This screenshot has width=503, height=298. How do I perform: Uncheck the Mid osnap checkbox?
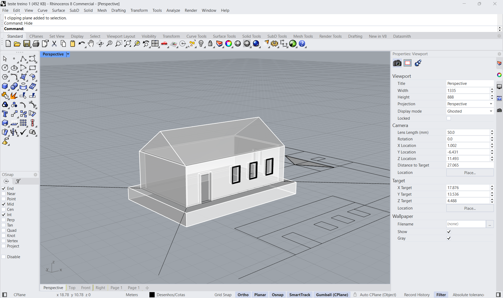click(4, 204)
